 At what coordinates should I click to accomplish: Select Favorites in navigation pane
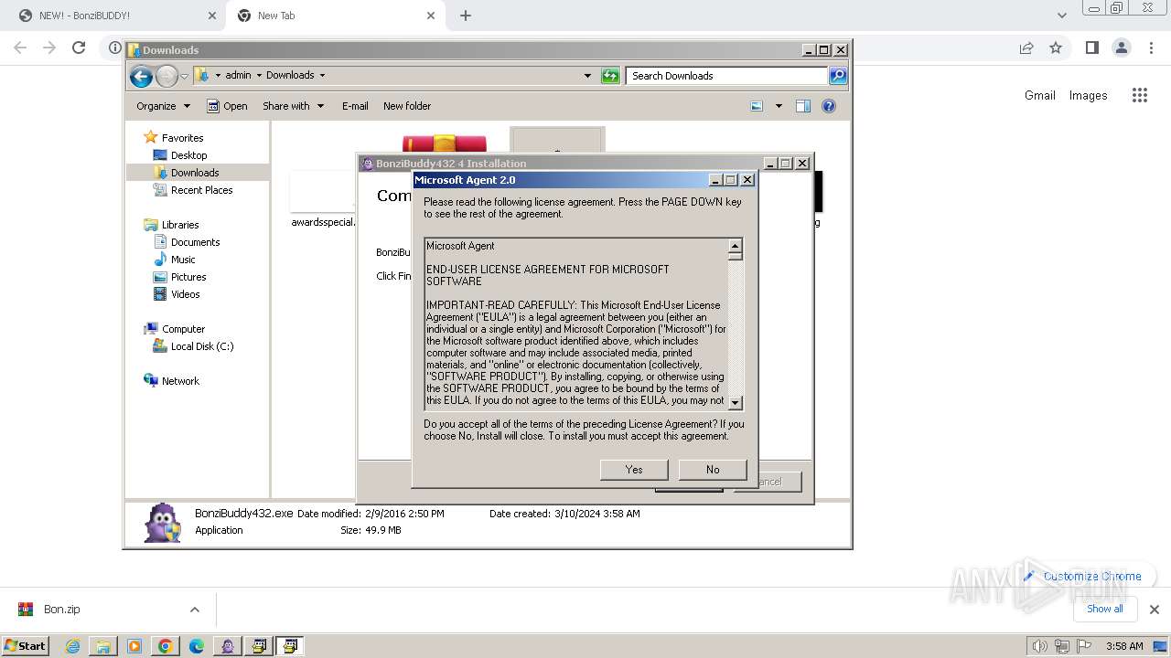[182, 138]
